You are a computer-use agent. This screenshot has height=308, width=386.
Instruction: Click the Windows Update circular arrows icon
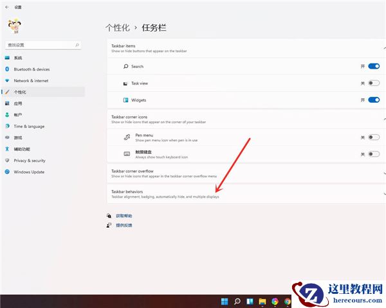[7, 172]
